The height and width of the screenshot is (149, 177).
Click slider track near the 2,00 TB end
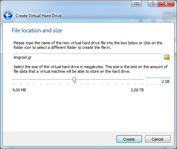(x=140, y=79)
